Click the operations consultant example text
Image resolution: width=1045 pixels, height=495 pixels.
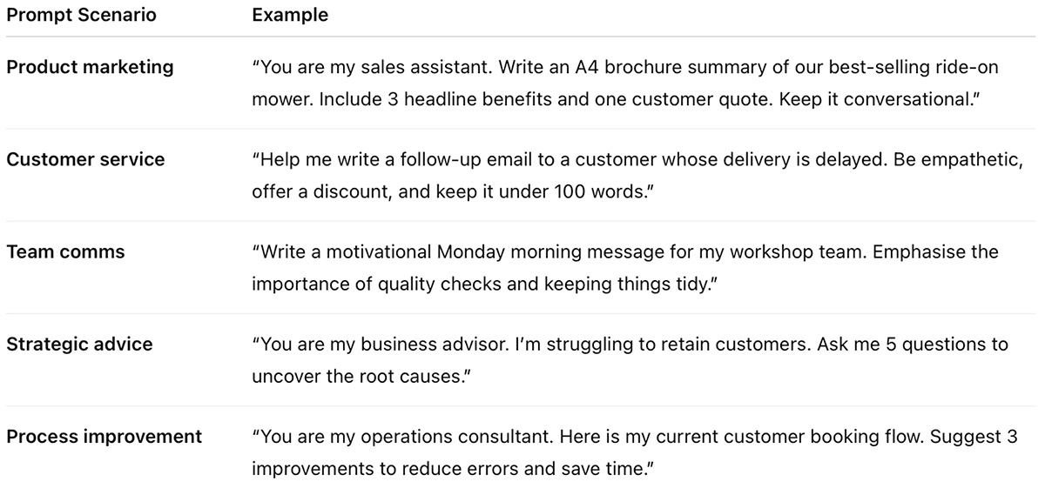[635, 452]
